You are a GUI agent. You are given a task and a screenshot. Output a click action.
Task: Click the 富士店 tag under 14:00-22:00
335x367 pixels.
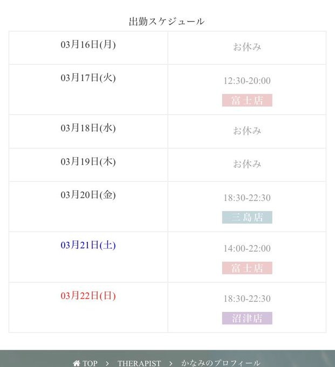click(x=247, y=268)
